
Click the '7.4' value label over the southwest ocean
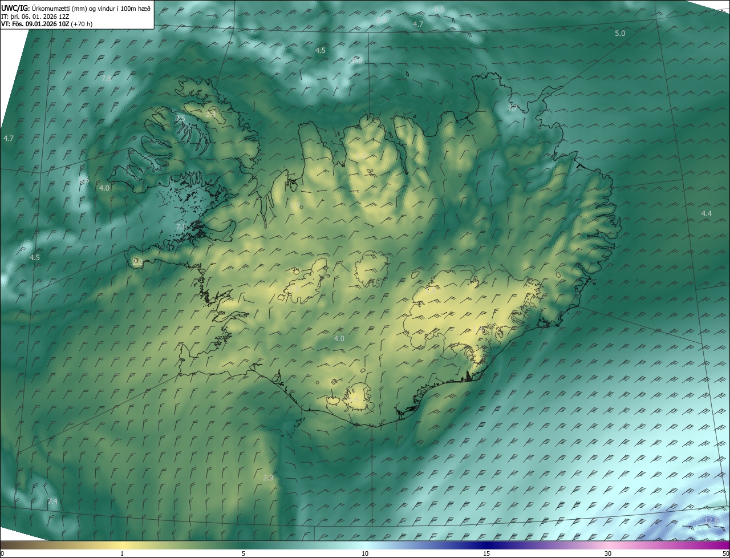(x=52, y=501)
